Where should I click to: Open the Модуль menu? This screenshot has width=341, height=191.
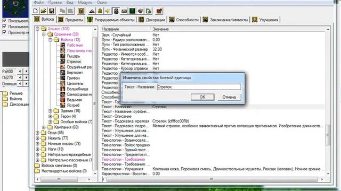pos(85,2)
